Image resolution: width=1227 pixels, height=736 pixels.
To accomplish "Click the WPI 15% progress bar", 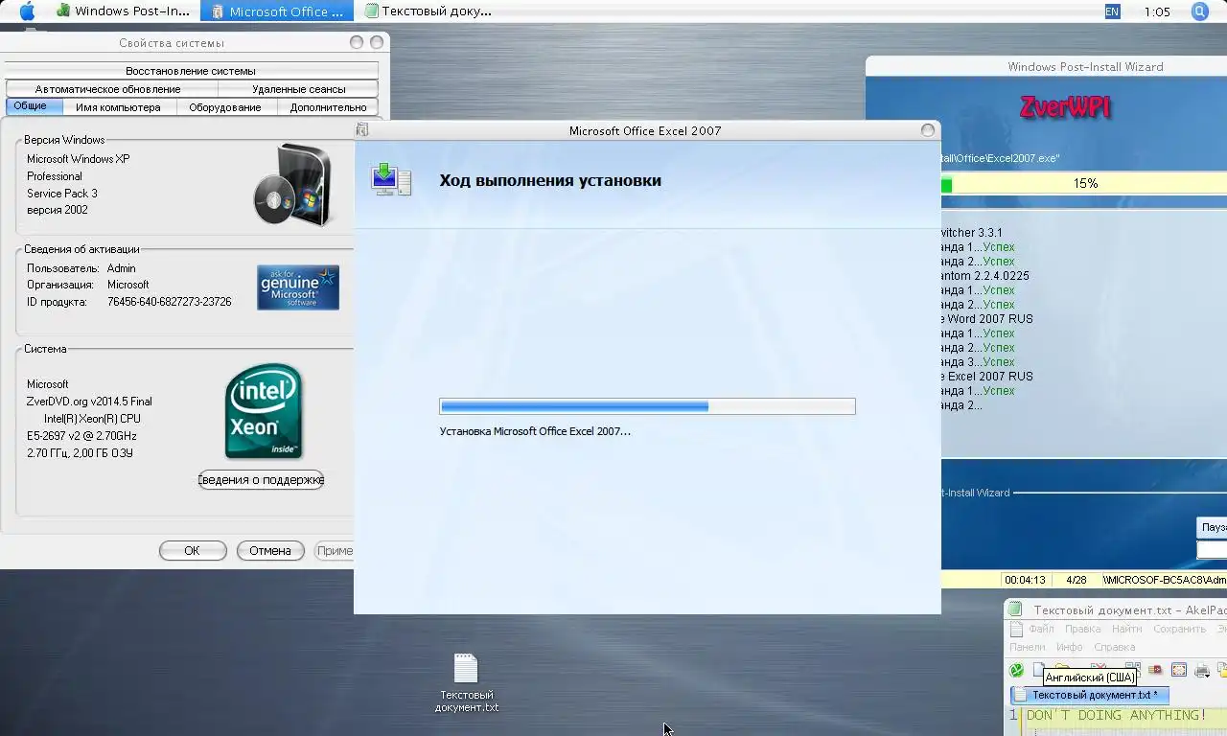I will click(1084, 183).
